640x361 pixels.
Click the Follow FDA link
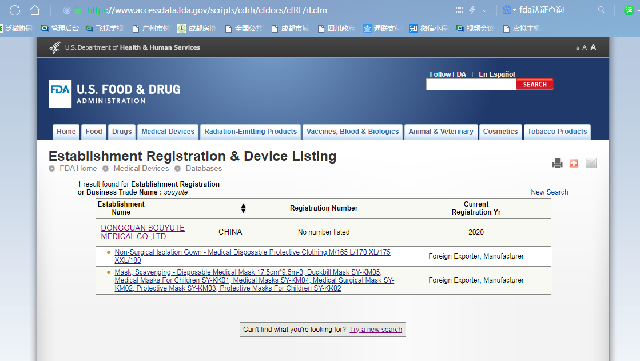tap(448, 74)
